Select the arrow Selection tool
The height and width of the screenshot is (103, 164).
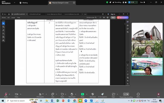pos(3,23)
